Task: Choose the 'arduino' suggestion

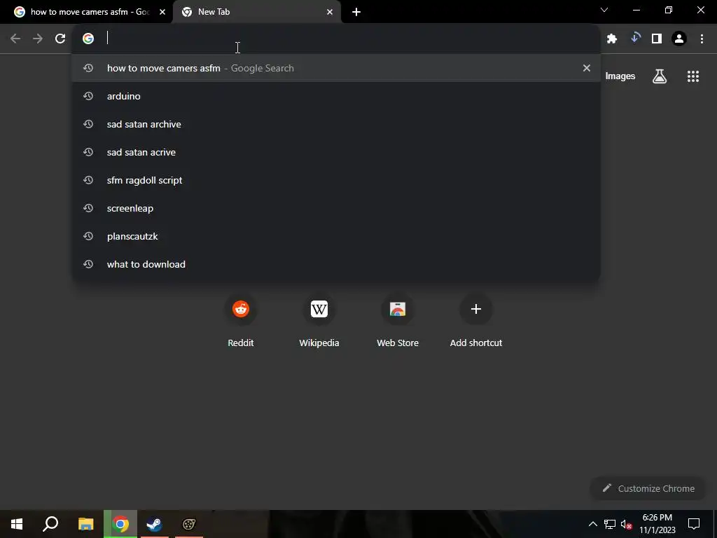Action: coord(336,96)
